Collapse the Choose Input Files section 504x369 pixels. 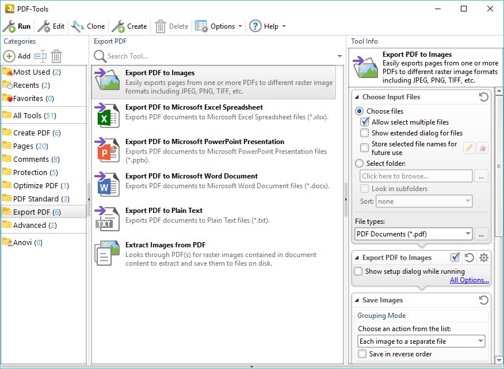[x=357, y=96]
